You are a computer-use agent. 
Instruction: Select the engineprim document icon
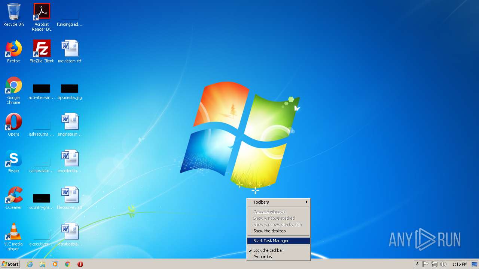coord(70,125)
